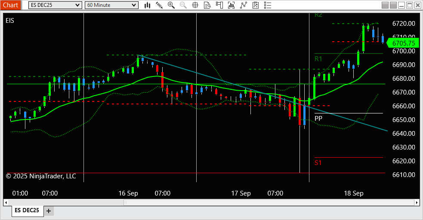Click the 17 Sep date label
Viewport: 423px width, 220px height.
[x=241, y=193]
